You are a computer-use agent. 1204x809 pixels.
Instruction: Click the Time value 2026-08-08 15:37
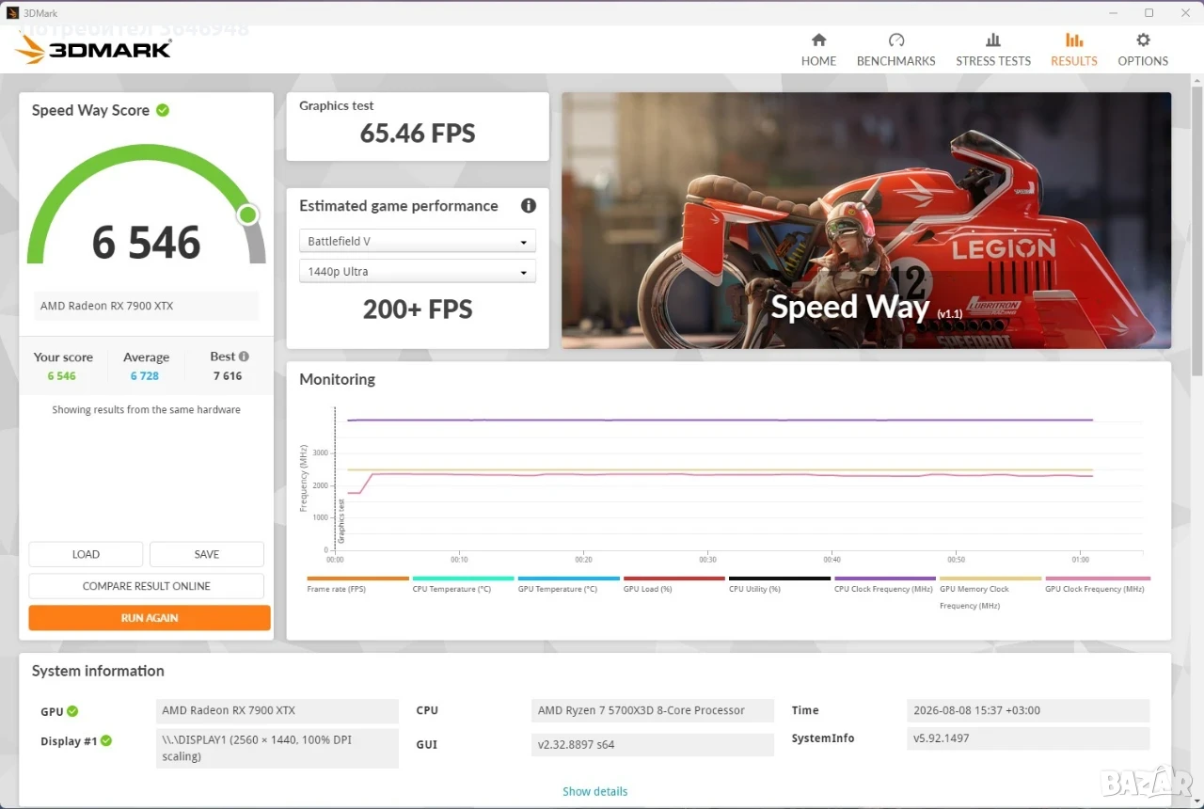pyautogui.click(x=1029, y=711)
